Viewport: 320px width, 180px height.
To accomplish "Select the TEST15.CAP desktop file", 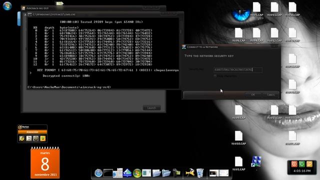I will 274,112.
